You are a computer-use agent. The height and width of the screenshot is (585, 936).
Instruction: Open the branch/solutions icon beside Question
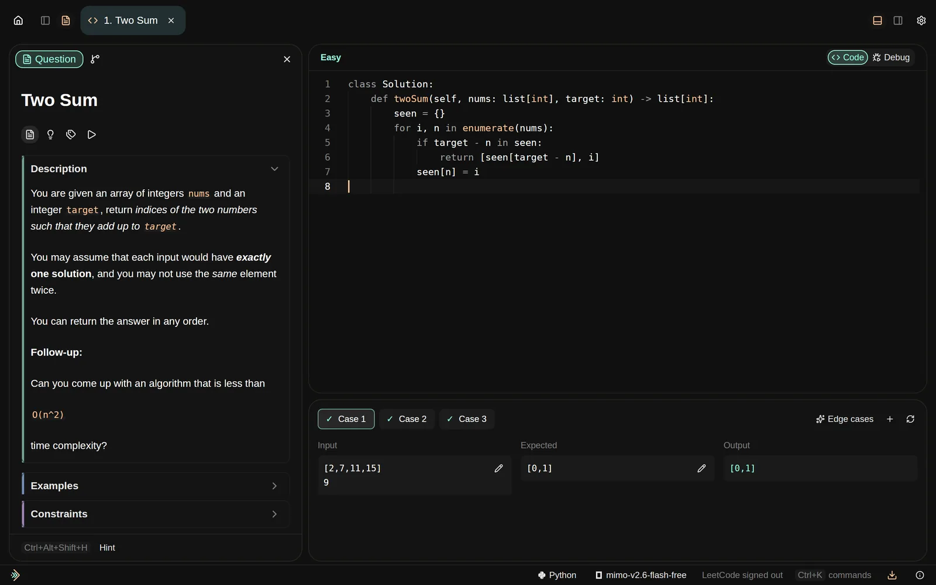[x=95, y=59]
